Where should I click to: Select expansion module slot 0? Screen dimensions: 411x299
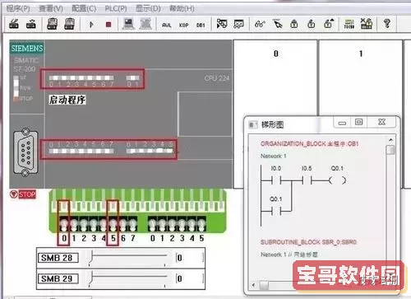[x=275, y=78]
